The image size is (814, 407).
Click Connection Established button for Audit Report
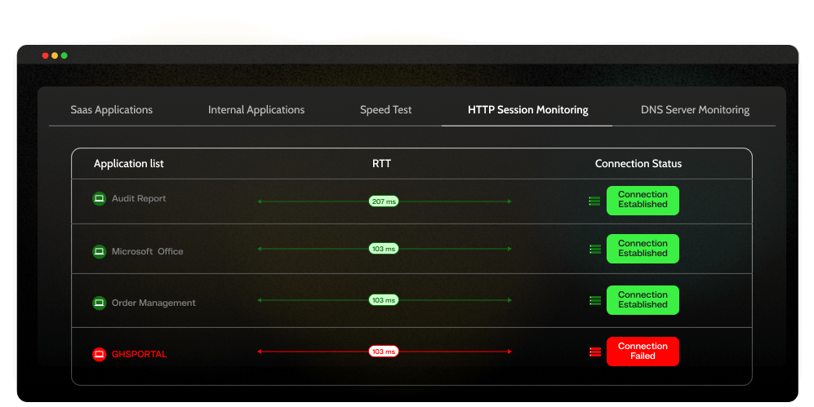pyautogui.click(x=643, y=201)
